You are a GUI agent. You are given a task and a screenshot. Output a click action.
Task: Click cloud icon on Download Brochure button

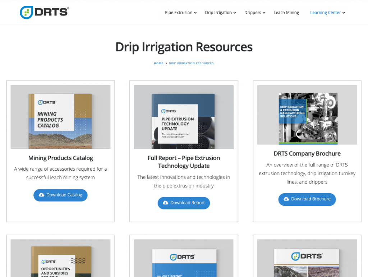coord(286,199)
